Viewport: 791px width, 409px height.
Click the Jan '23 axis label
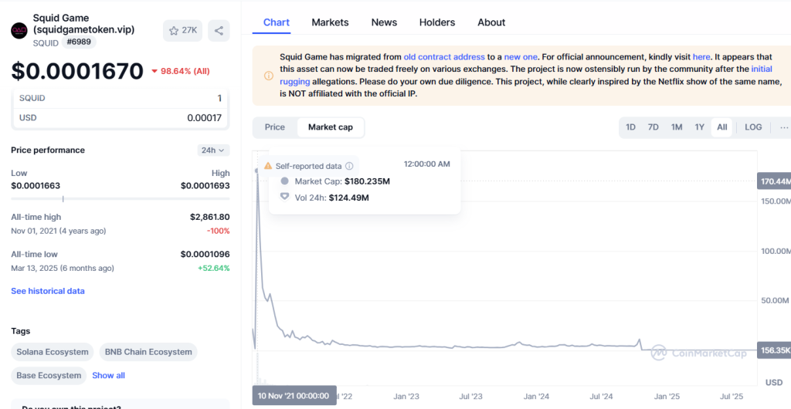(x=406, y=397)
